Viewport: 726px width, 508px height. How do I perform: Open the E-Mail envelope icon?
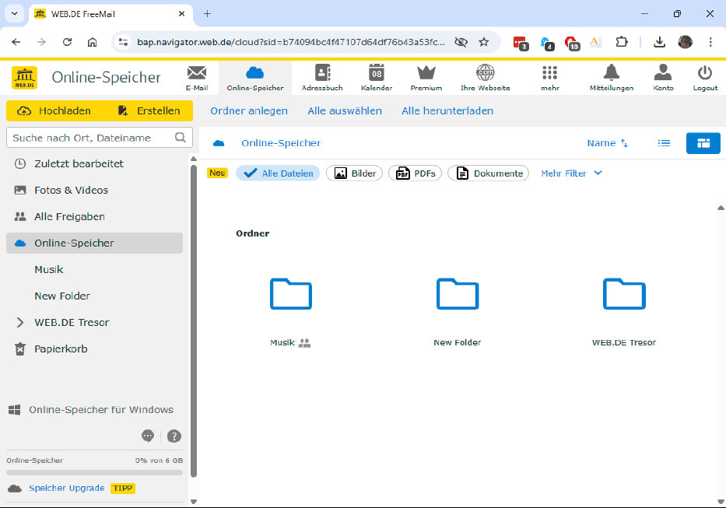pyautogui.click(x=197, y=75)
